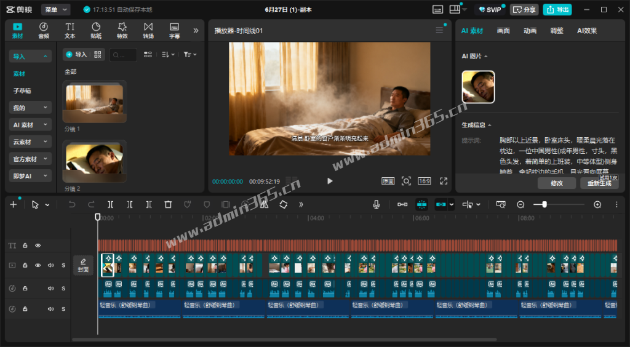Open the keyboard shortcuts icon
Image resolution: width=630 pixels, height=347 pixels.
pos(437,10)
